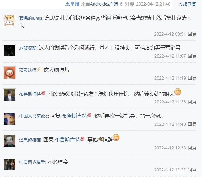205x177 pixels.
Task: Reply to the 11:07 comment by 厄斐琉斯
Action: pos(192,56)
